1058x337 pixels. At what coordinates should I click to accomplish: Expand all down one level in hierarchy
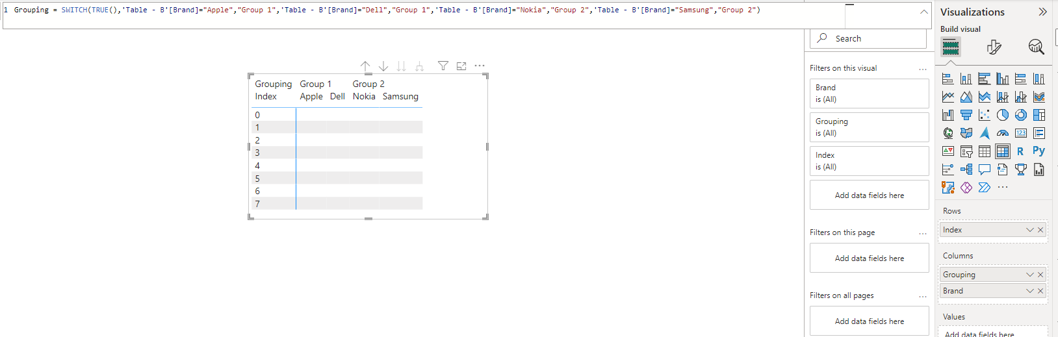(420, 66)
